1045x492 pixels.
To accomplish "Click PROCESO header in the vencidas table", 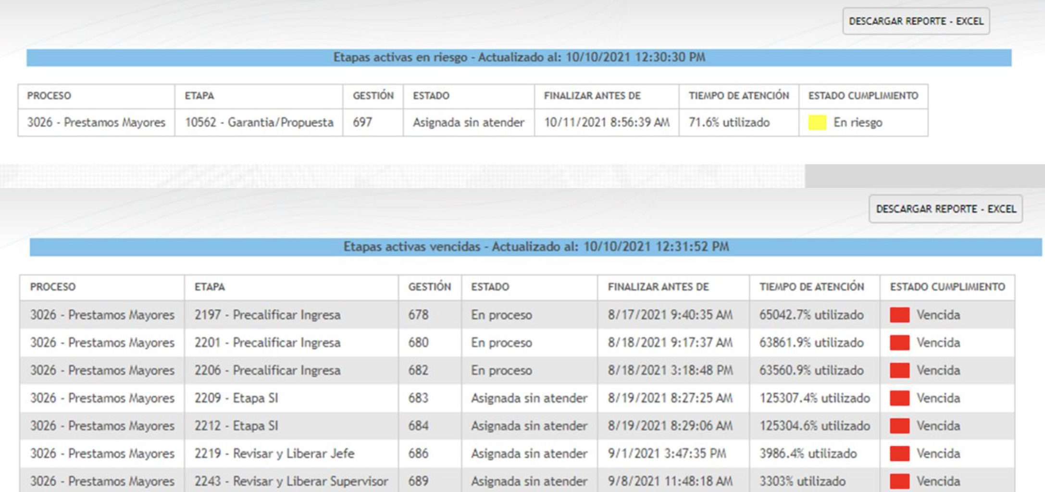I will [x=53, y=287].
